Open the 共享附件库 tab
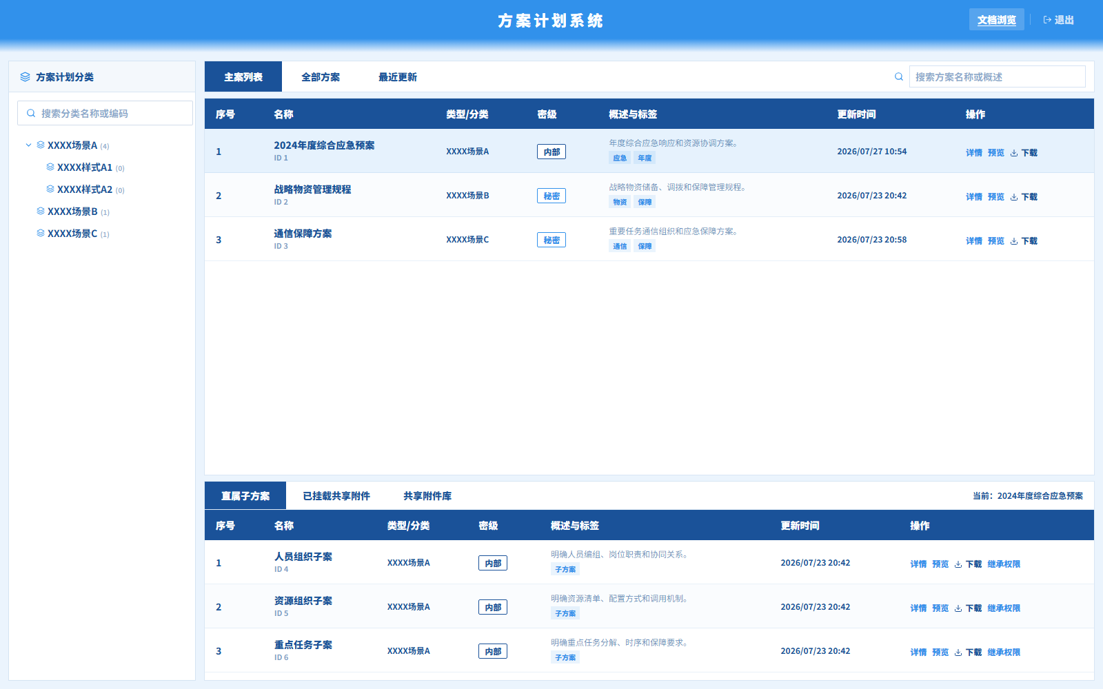 coord(427,495)
